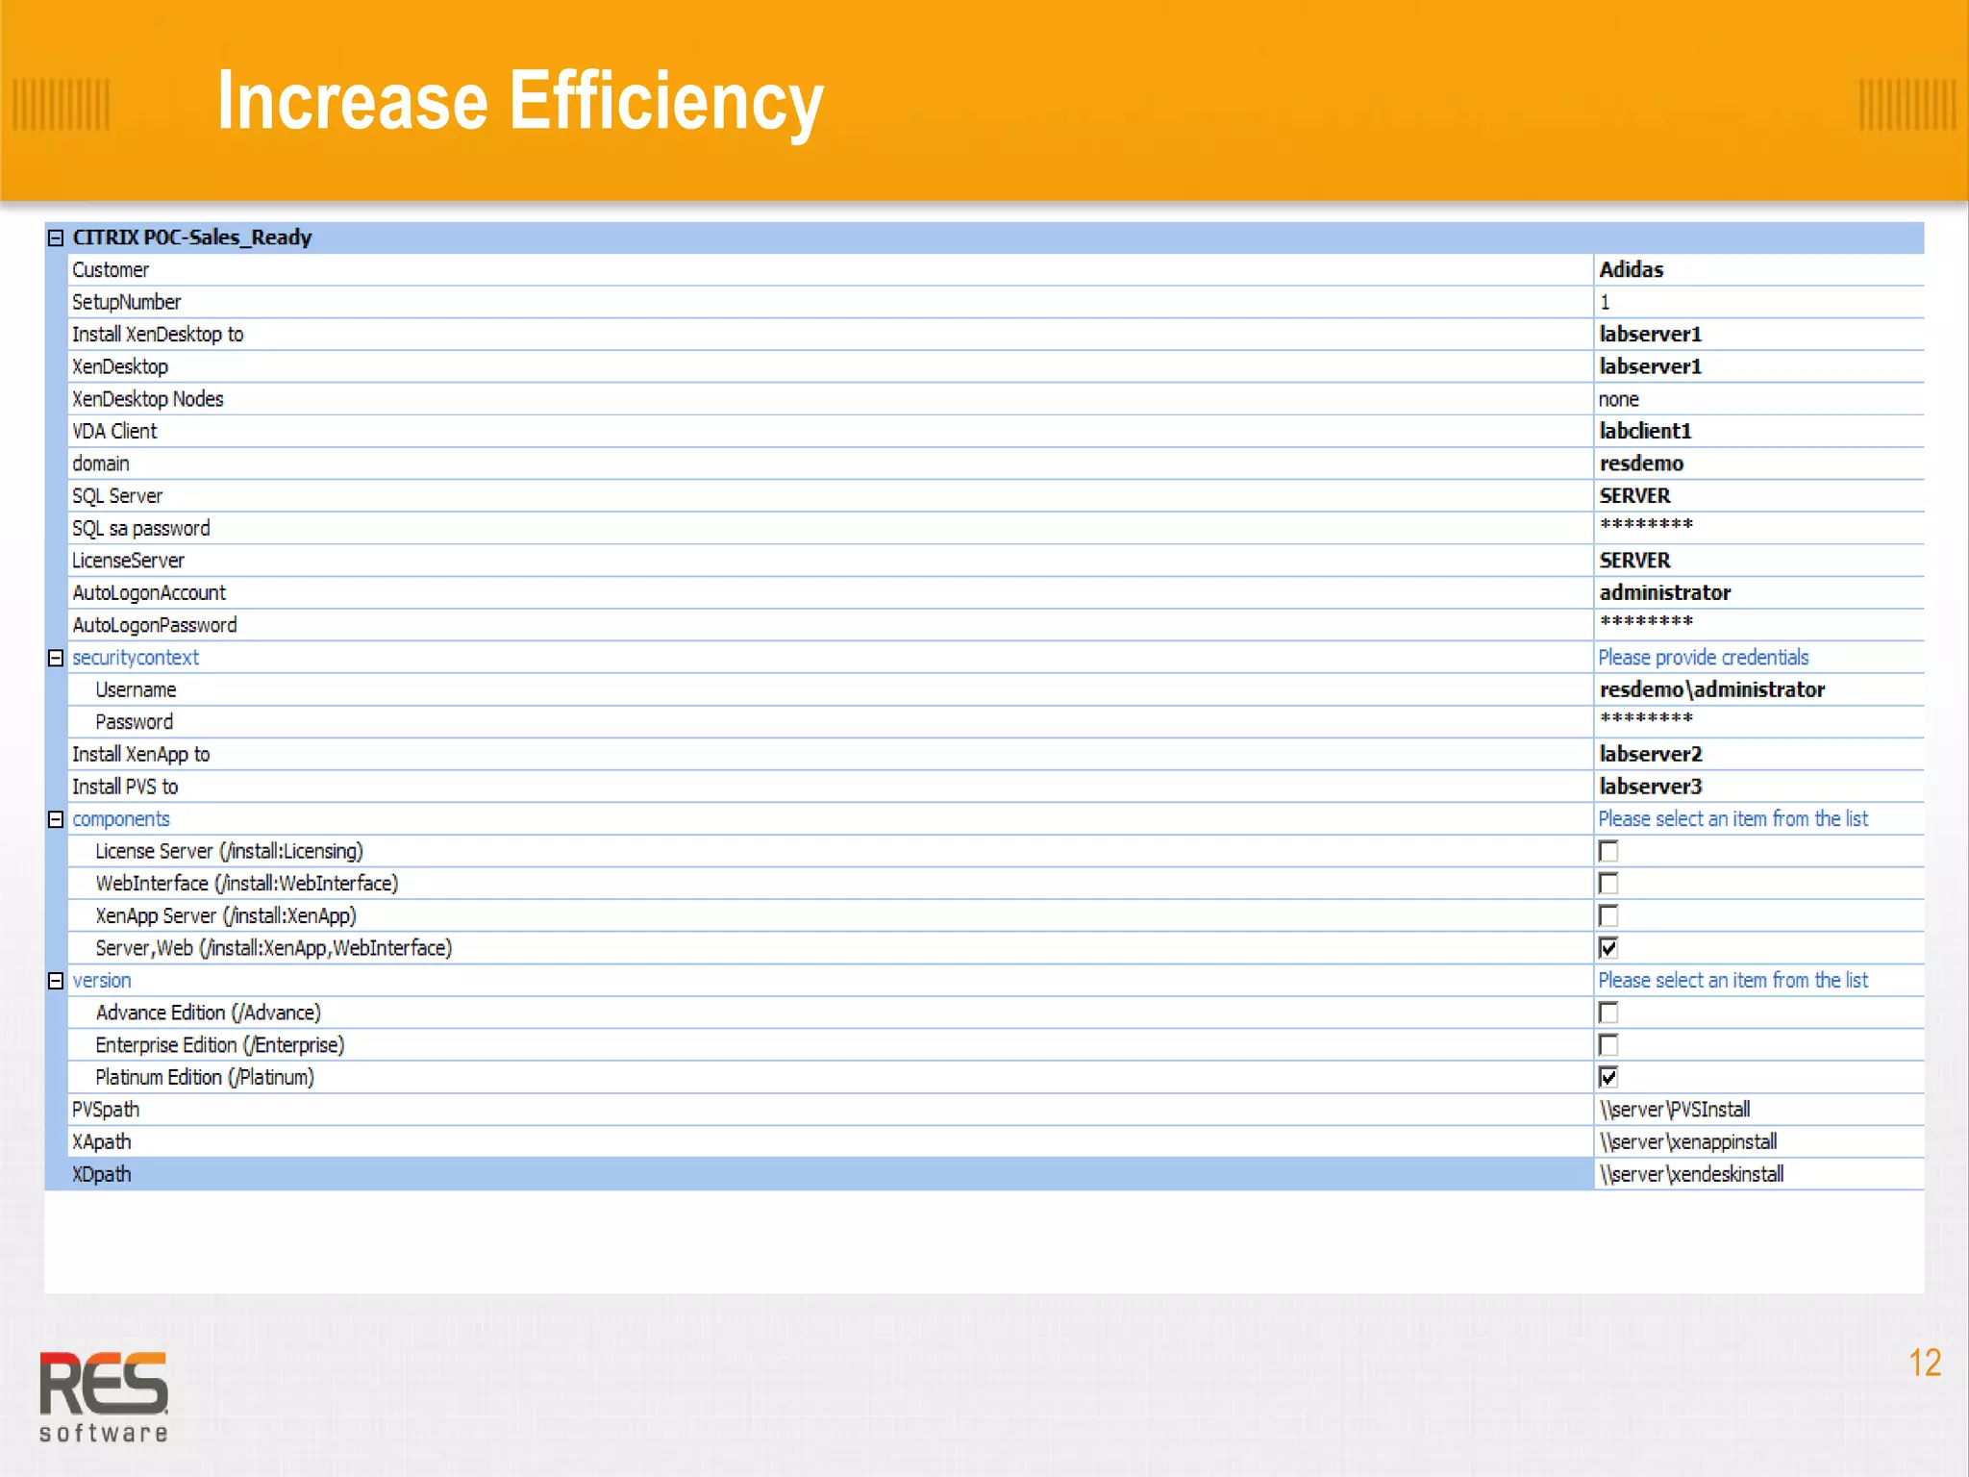The height and width of the screenshot is (1477, 1969).
Task: Edit 'Install PVS to' value labserver3
Action: [1651, 787]
